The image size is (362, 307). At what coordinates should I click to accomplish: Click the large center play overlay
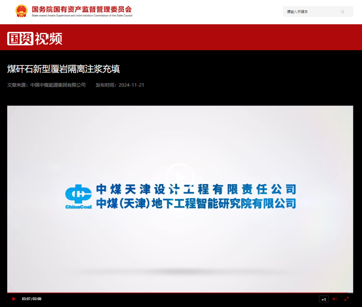(x=180, y=177)
